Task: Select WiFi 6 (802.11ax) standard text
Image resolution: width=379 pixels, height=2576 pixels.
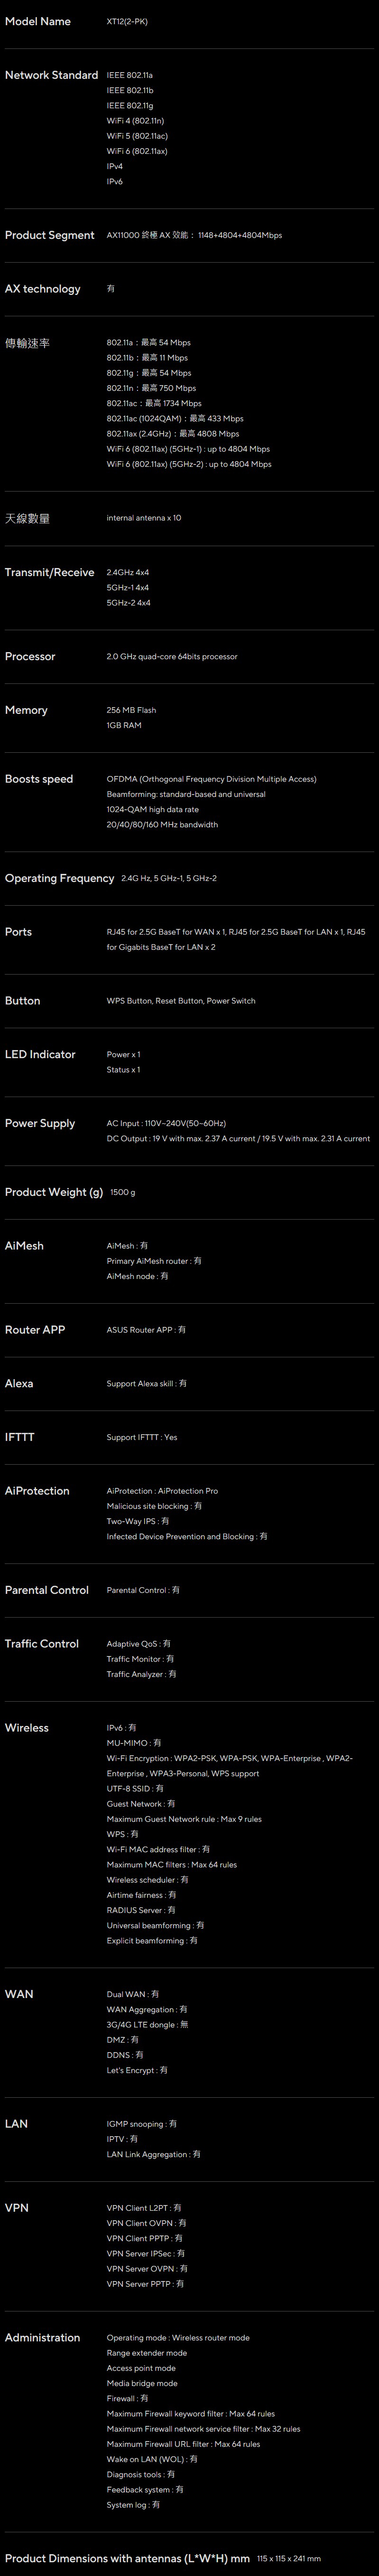Action: point(137,151)
